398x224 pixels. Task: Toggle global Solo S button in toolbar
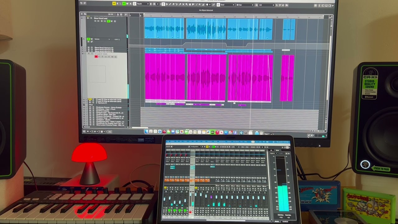click(x=117, y=3)
